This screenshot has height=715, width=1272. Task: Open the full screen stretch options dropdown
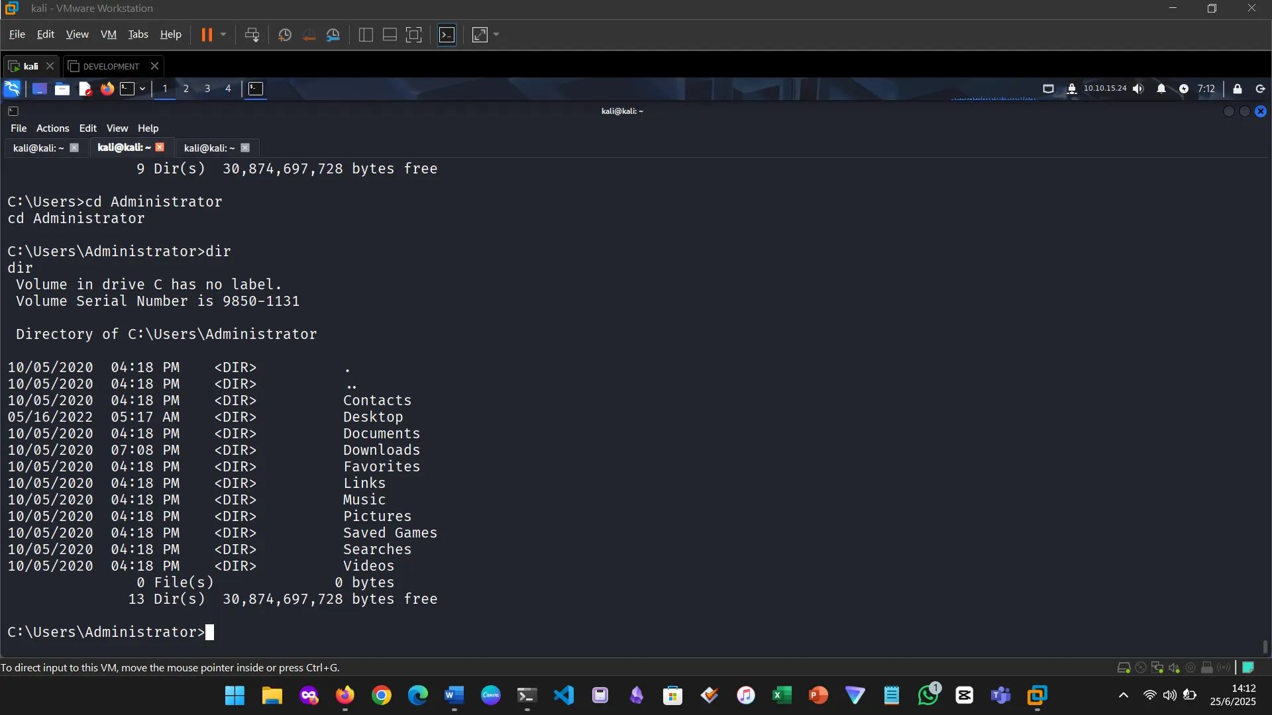pyautogui.click(x=496, y=35)
